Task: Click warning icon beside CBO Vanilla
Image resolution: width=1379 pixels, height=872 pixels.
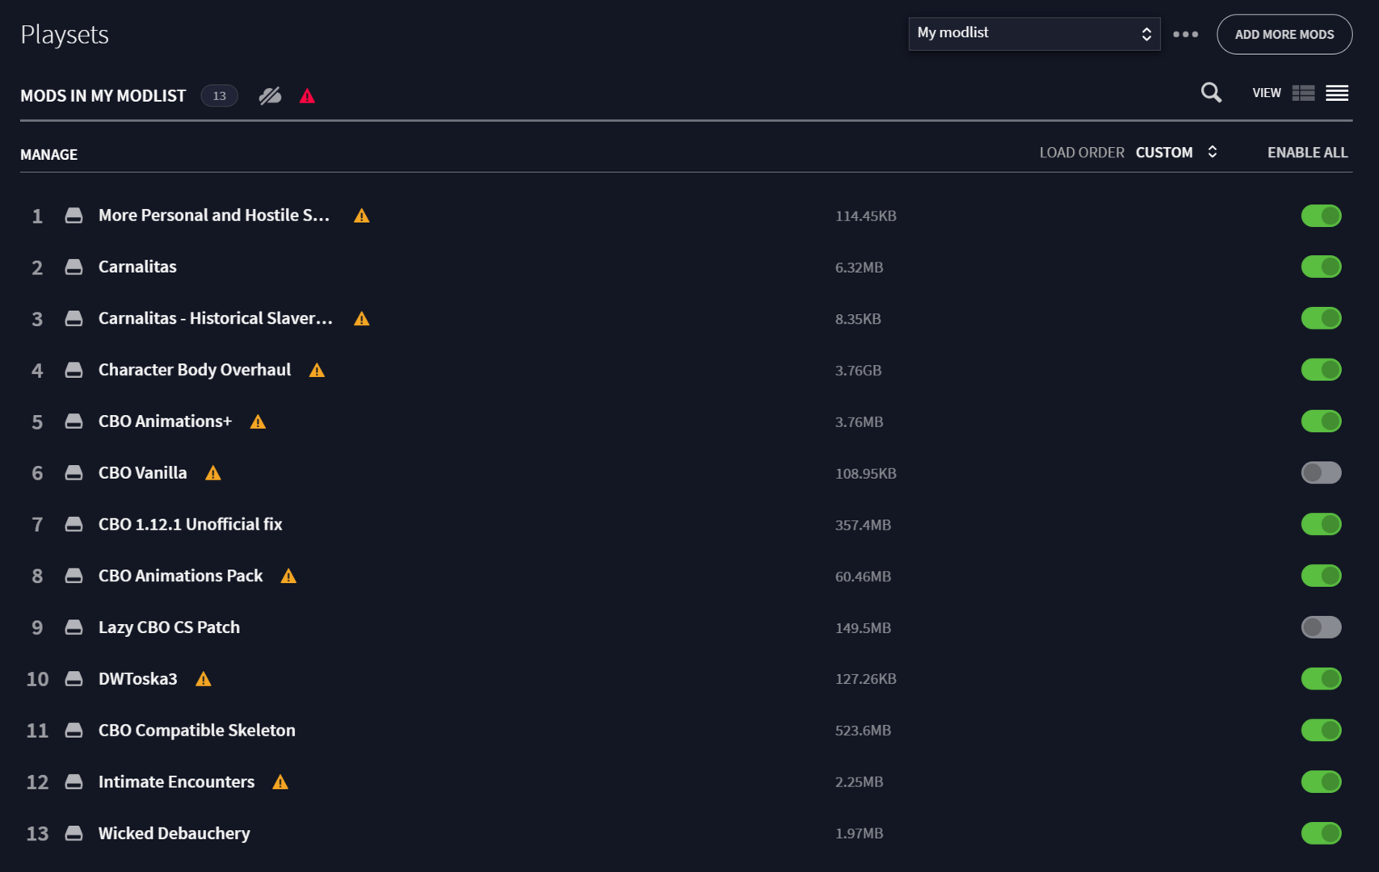Action: pyautogui.click(x=213, y=473)
